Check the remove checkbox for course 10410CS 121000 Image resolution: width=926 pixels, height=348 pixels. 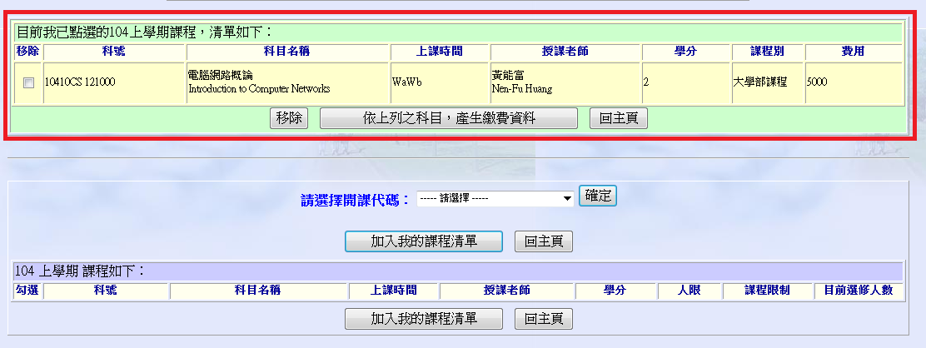pos(28,82)
